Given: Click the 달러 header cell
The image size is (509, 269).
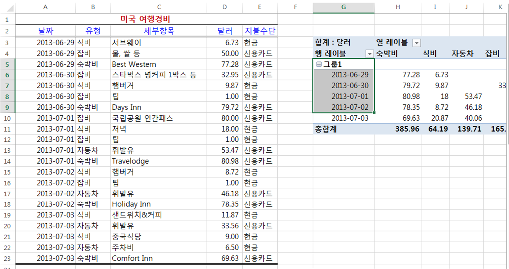Looking at the screenshot, I should pyautogui.click(x=225, y=31).
